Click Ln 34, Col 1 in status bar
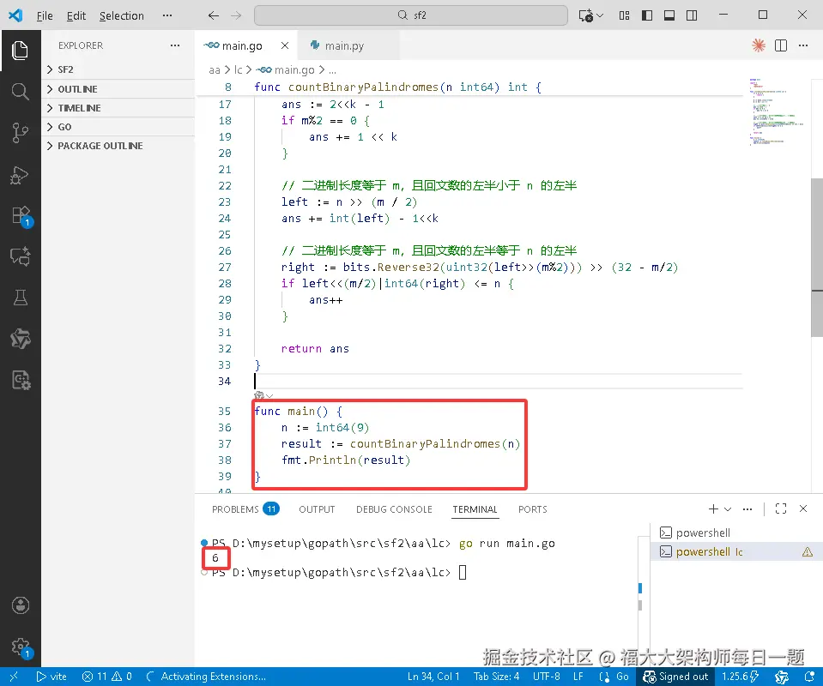 (x=433, y=677)
